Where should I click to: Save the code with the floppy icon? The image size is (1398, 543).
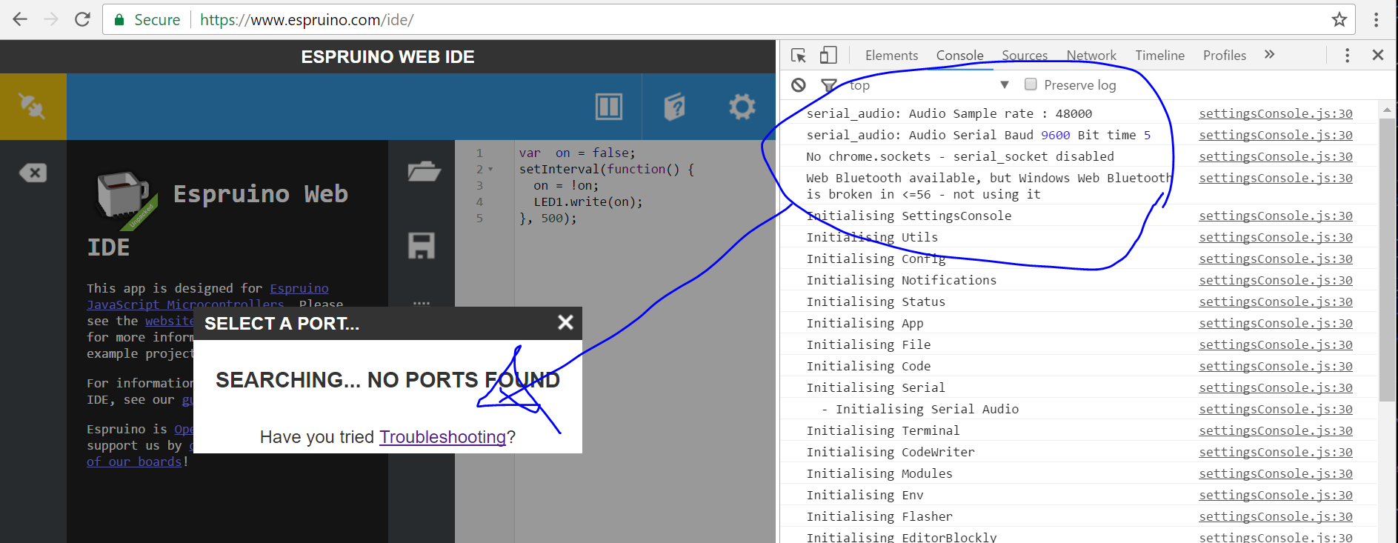click(422, 245)
